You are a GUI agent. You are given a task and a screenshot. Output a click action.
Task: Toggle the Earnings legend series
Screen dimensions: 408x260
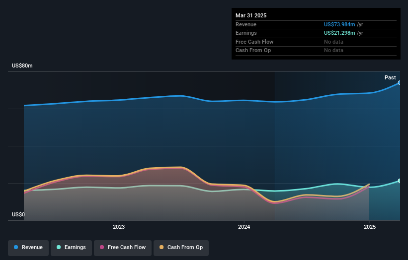click(71, 248)
